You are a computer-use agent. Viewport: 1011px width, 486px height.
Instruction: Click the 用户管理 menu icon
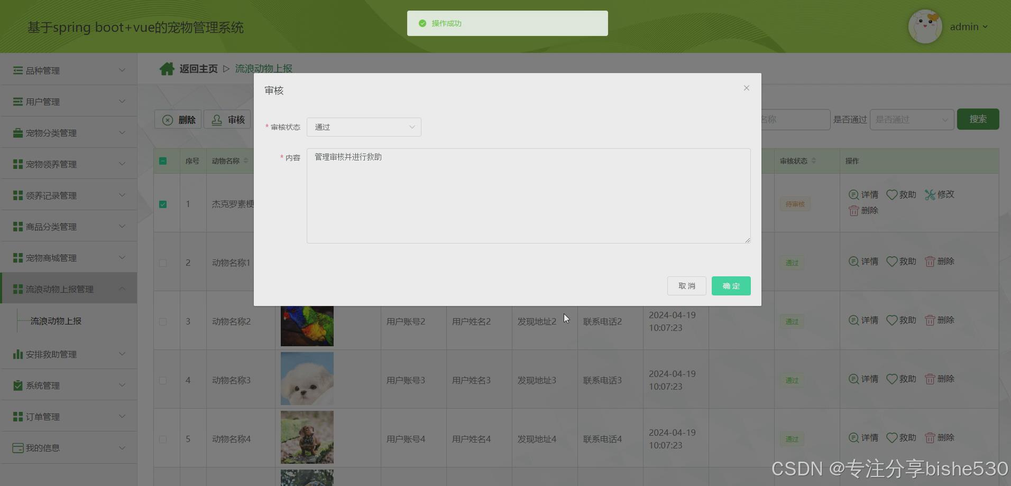pos(18,101)
